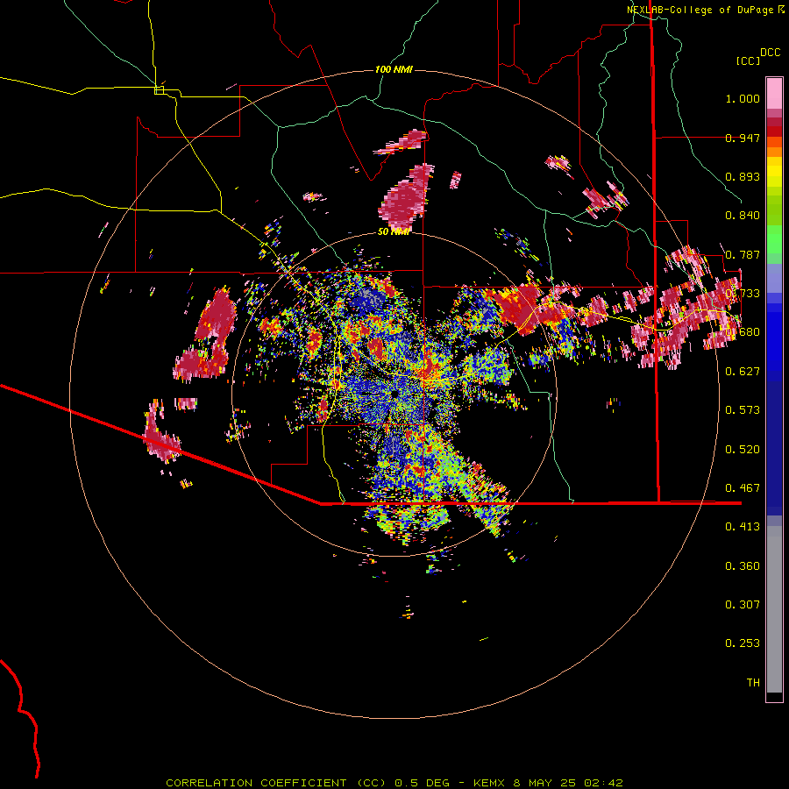Click the 0.893 legend value
Screen dimensions: 789x789
pyautogui.click(x=743, y=176)
